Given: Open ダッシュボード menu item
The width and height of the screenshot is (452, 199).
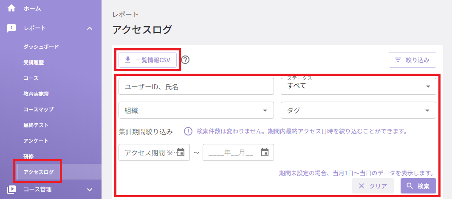Looking at the screenshot, I should (41, 47).
